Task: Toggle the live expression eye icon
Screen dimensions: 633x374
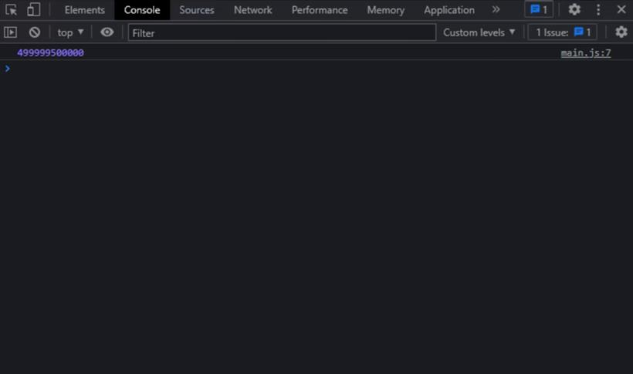Action: (107, 32)
